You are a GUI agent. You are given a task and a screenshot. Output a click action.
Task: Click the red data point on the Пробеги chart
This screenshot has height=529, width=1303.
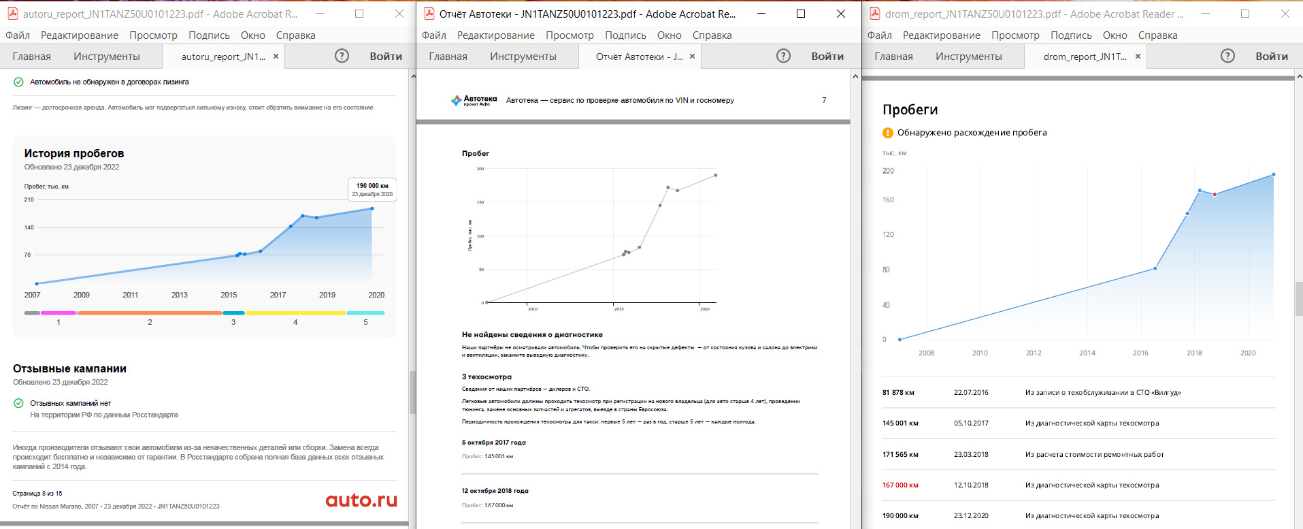pyautogui.click(x=1215, y=195)
